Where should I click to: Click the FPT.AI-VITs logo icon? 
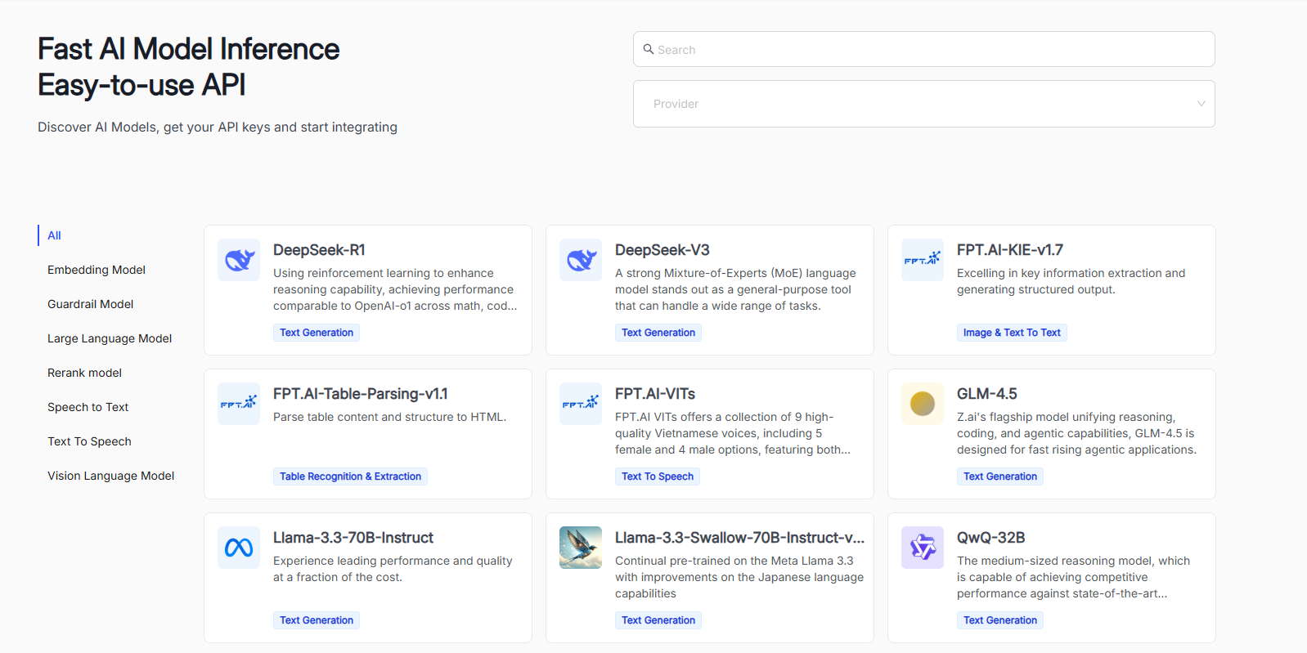(x=581, y=404)
